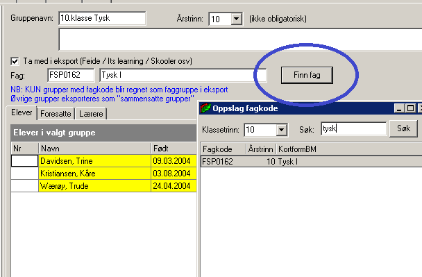This screenshot has width=422, height=277.
Task: Switch to the Elever tab
Action: click(x=22, y=112)
